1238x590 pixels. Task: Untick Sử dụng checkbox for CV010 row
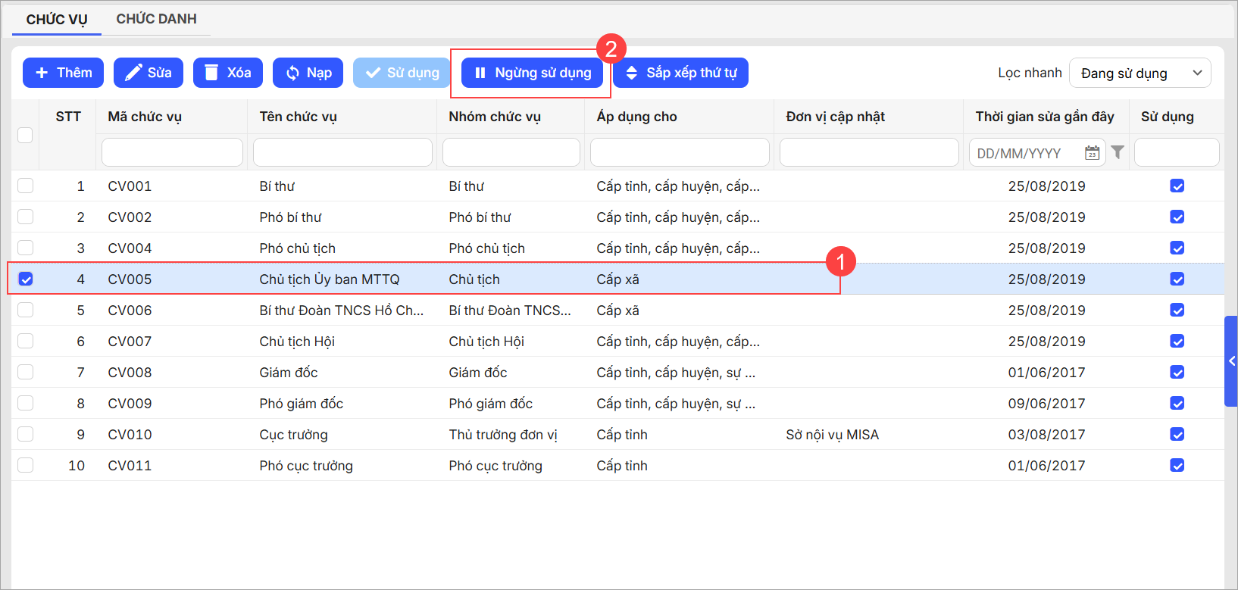coord(1177,434)
